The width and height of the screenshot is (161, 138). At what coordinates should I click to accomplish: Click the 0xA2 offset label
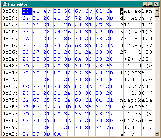click(x=10, y=134)
